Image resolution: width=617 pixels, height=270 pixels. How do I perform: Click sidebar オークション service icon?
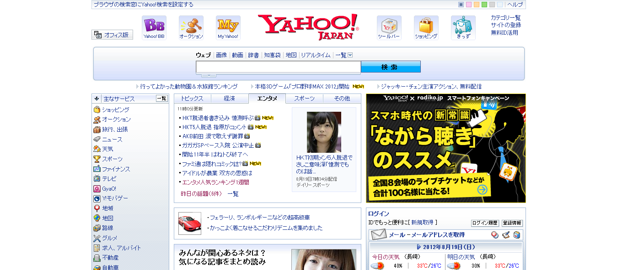pyautogui.click(x=97, y=119)
